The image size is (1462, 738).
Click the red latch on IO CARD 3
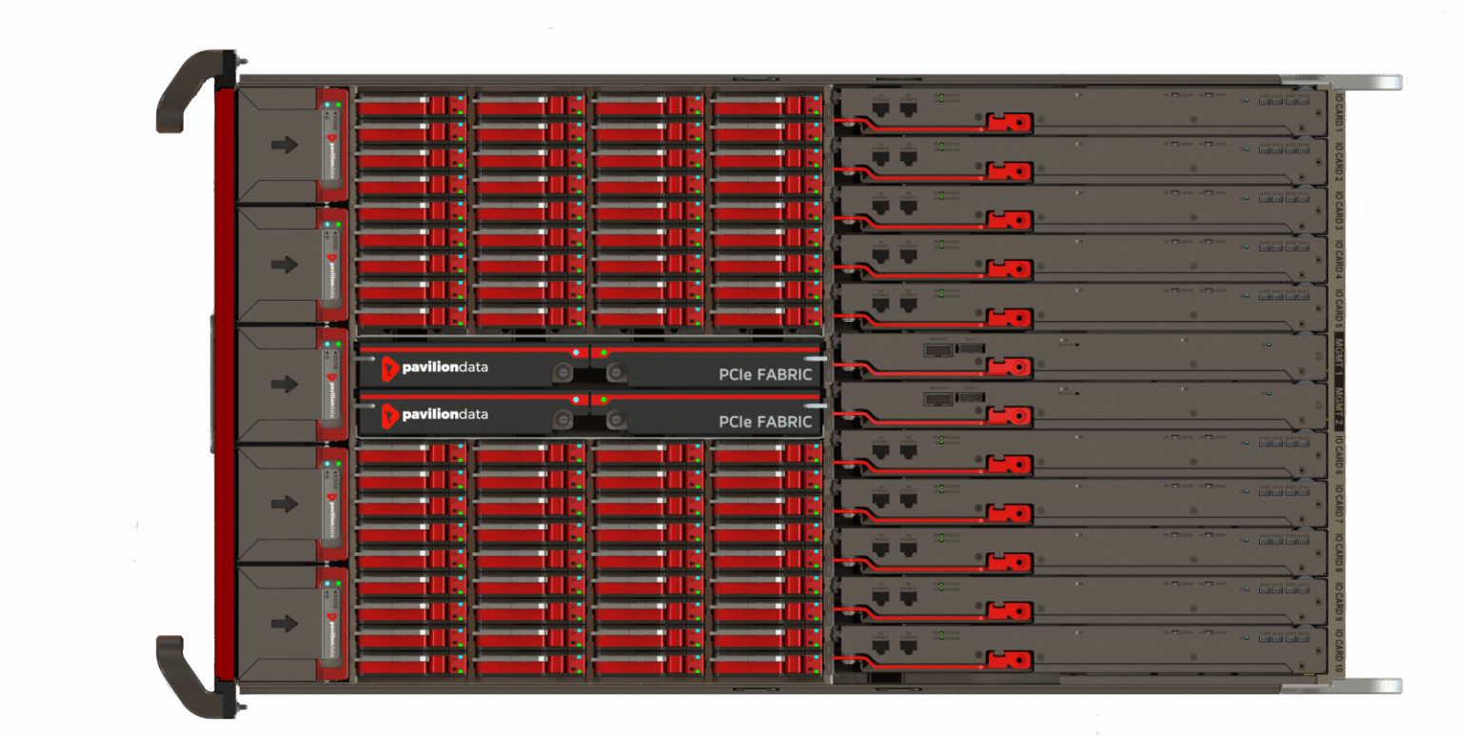pos(1009,220)
